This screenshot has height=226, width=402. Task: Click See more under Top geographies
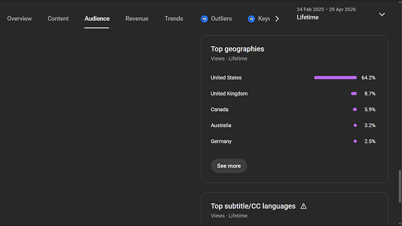pos(229,166)
